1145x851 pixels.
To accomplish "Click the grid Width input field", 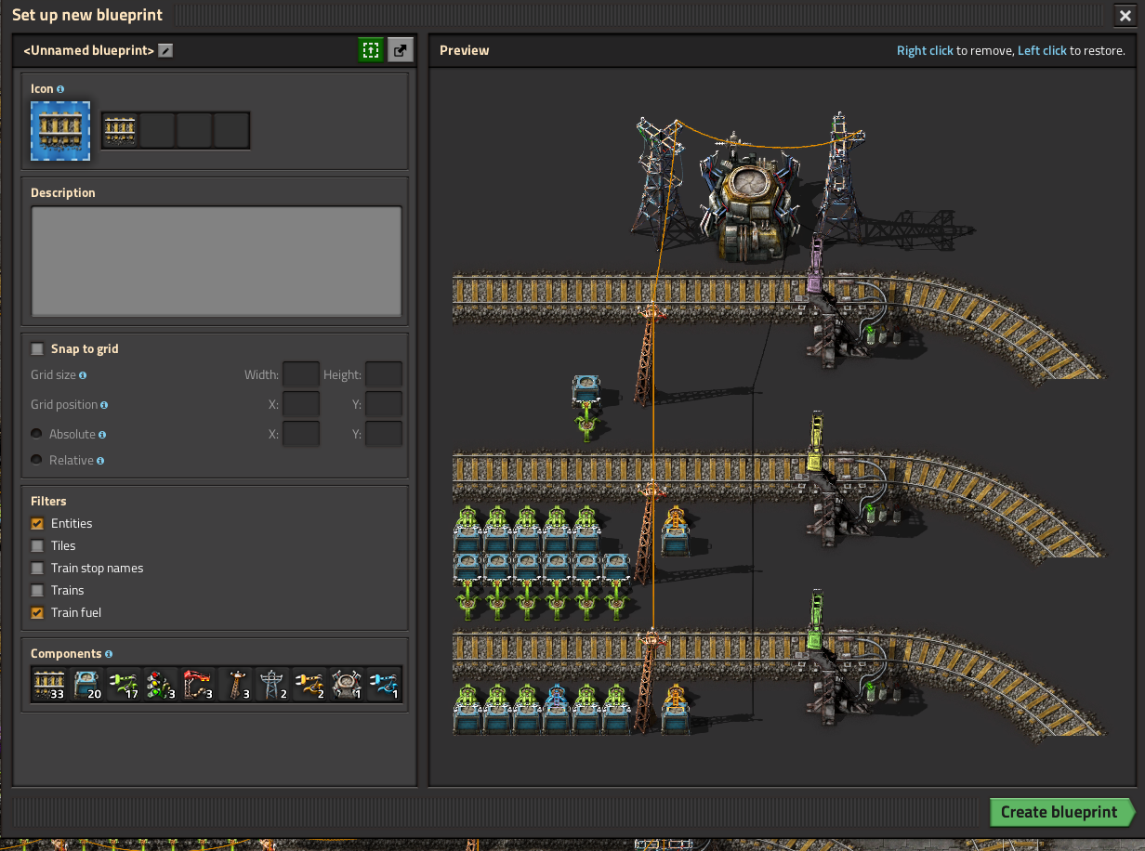I will (300, 375).
